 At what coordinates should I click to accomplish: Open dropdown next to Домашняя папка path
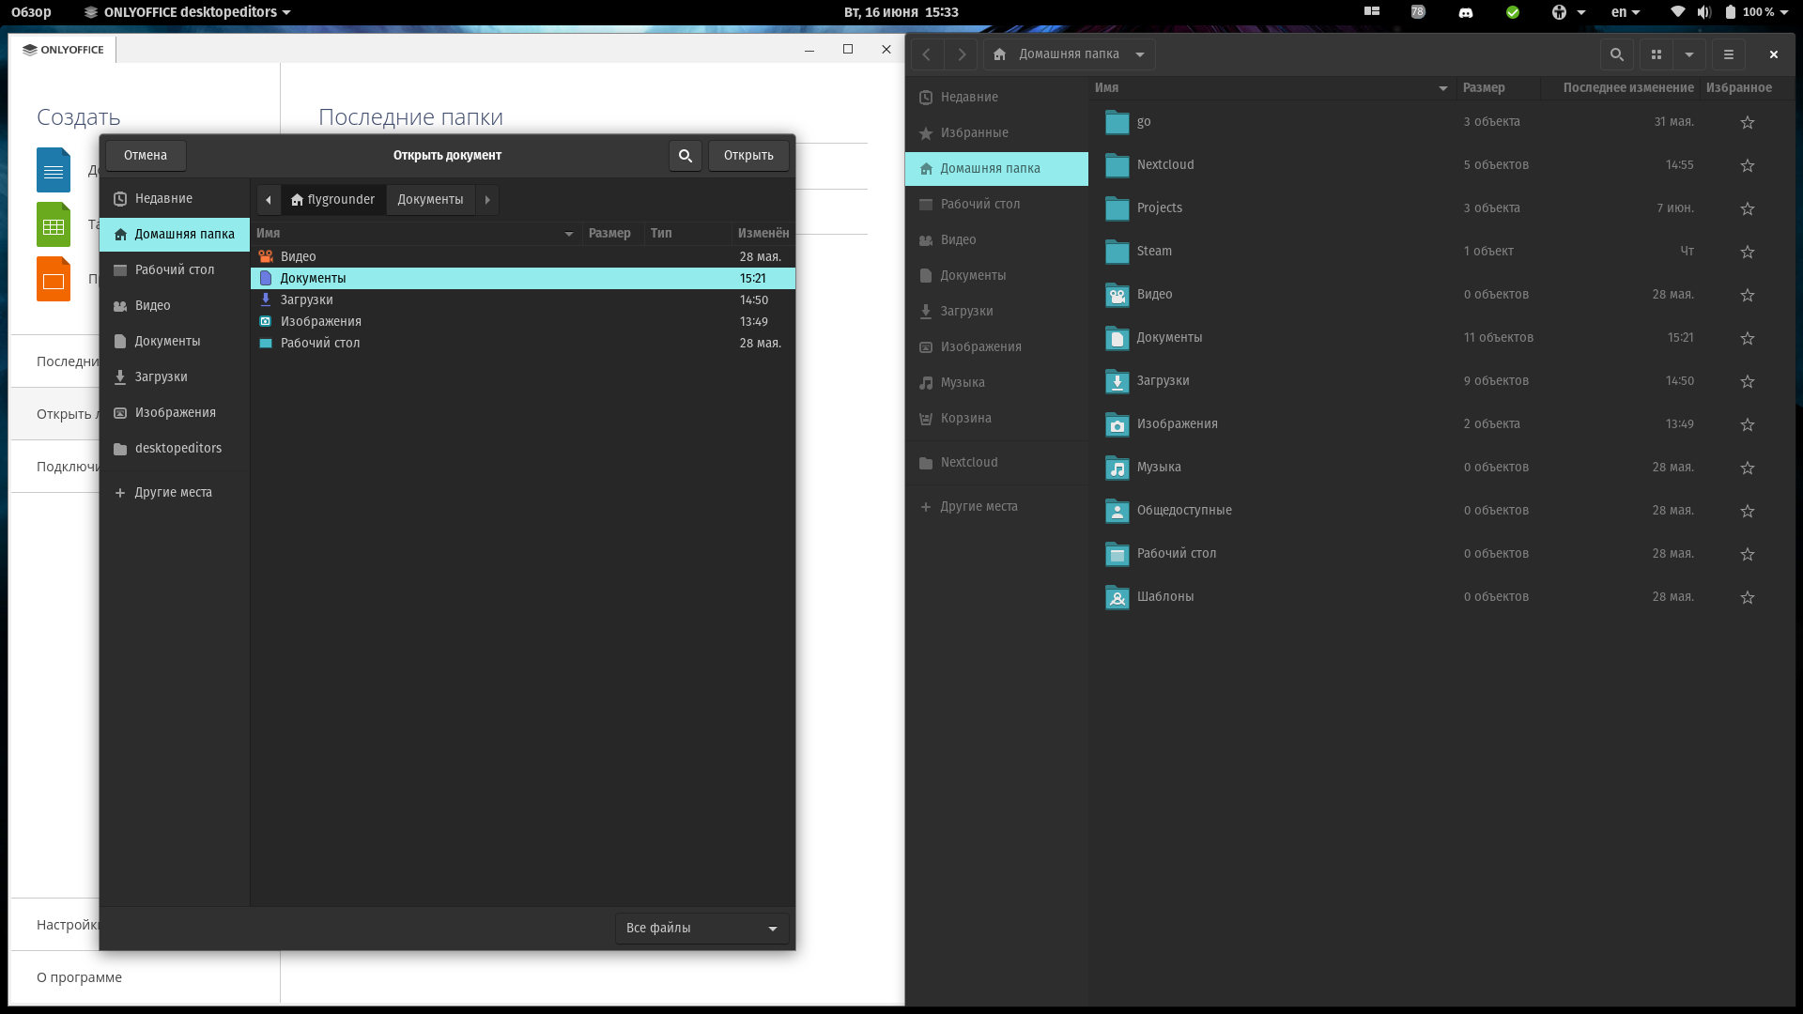(1139, 54)
